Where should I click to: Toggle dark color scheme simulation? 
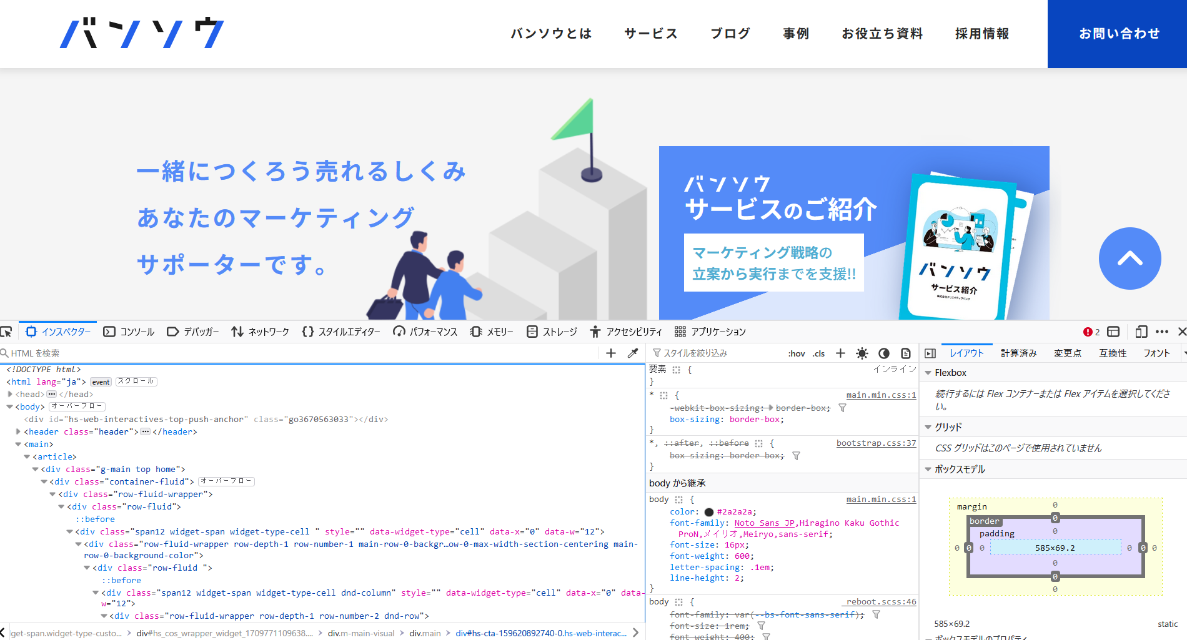point(884,353)
